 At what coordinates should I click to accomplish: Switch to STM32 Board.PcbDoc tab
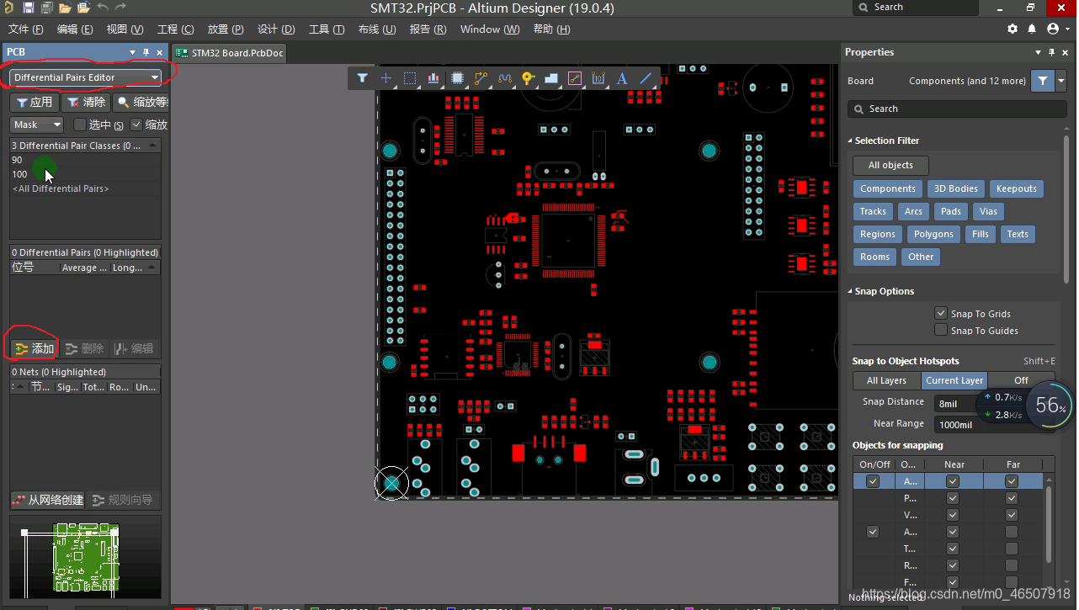point(229,52)
